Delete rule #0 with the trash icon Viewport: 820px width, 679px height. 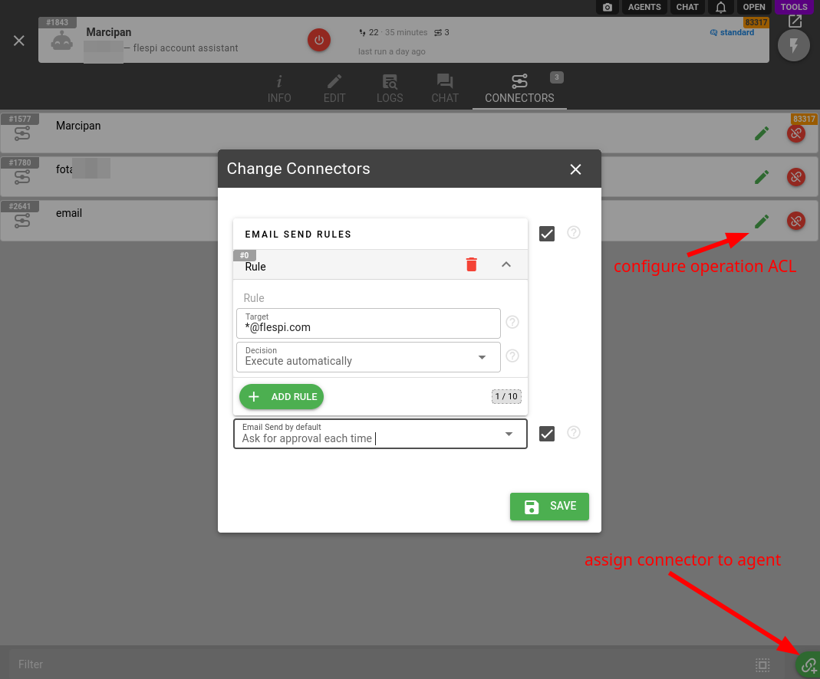(471, 264)
